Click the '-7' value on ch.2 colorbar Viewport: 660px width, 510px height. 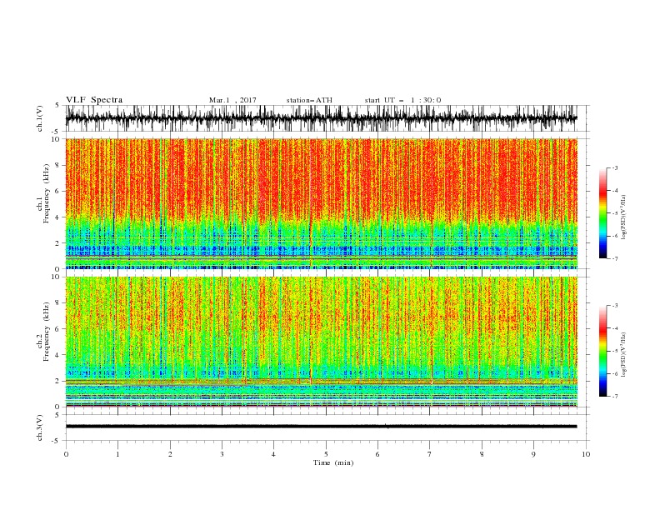(x=614, y=396)
